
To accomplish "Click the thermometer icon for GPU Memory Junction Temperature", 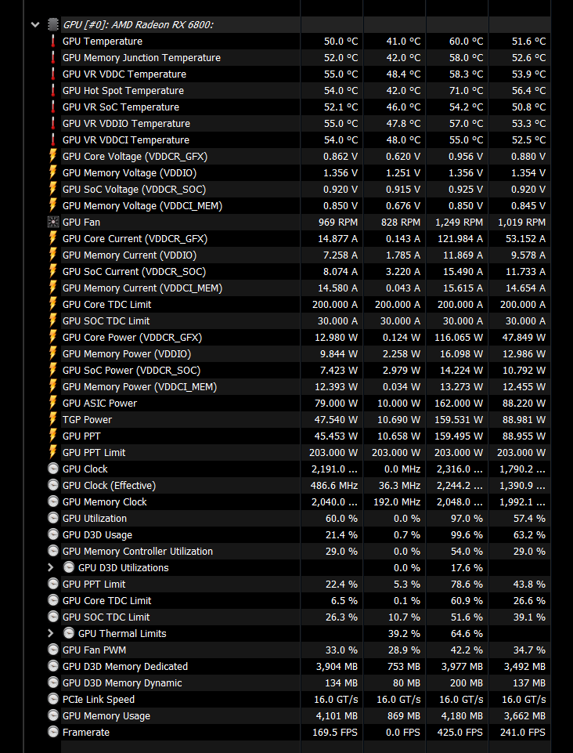I will [x=53, y=58].
